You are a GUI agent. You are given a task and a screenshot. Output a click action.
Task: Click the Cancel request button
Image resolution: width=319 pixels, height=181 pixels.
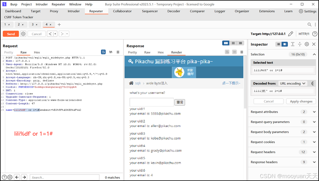tap(37, 34)
